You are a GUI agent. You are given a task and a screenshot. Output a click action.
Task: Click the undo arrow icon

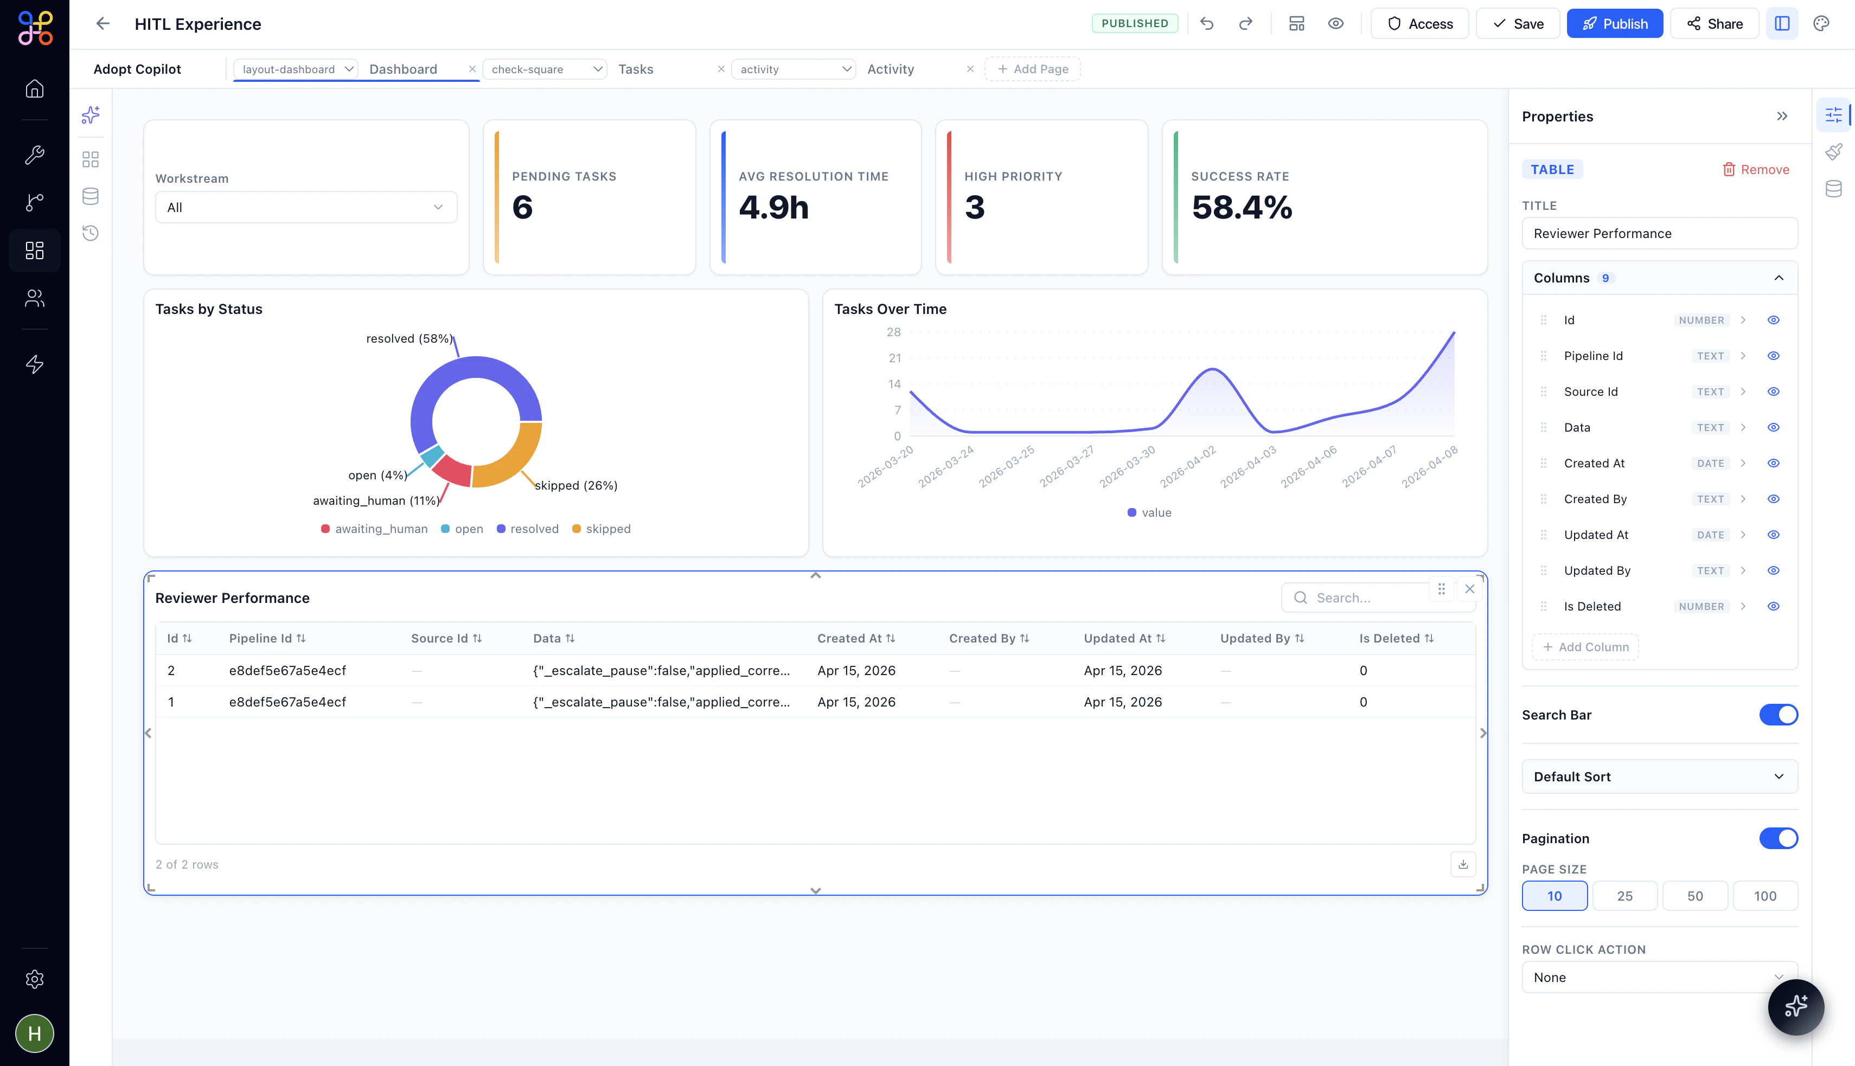click(x=1207, y=23)
